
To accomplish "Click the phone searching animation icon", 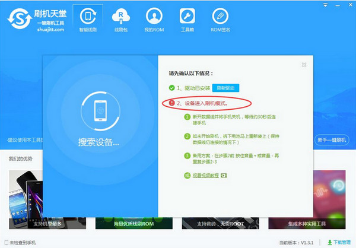I will pyautogui.click(x=100, y=111).
